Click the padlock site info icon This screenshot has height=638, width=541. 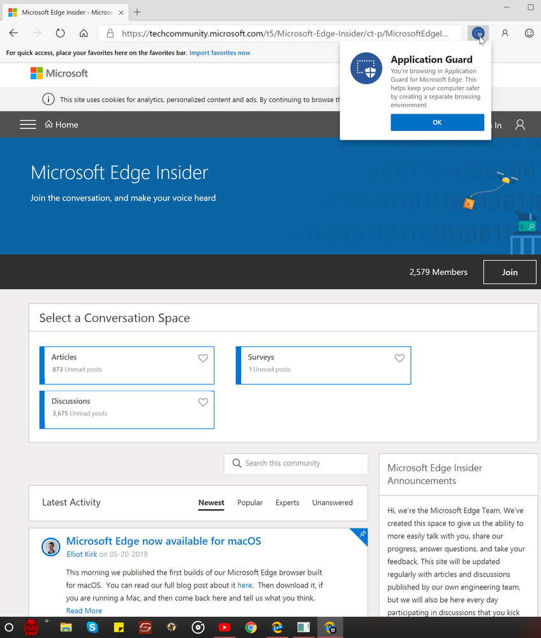110,33
